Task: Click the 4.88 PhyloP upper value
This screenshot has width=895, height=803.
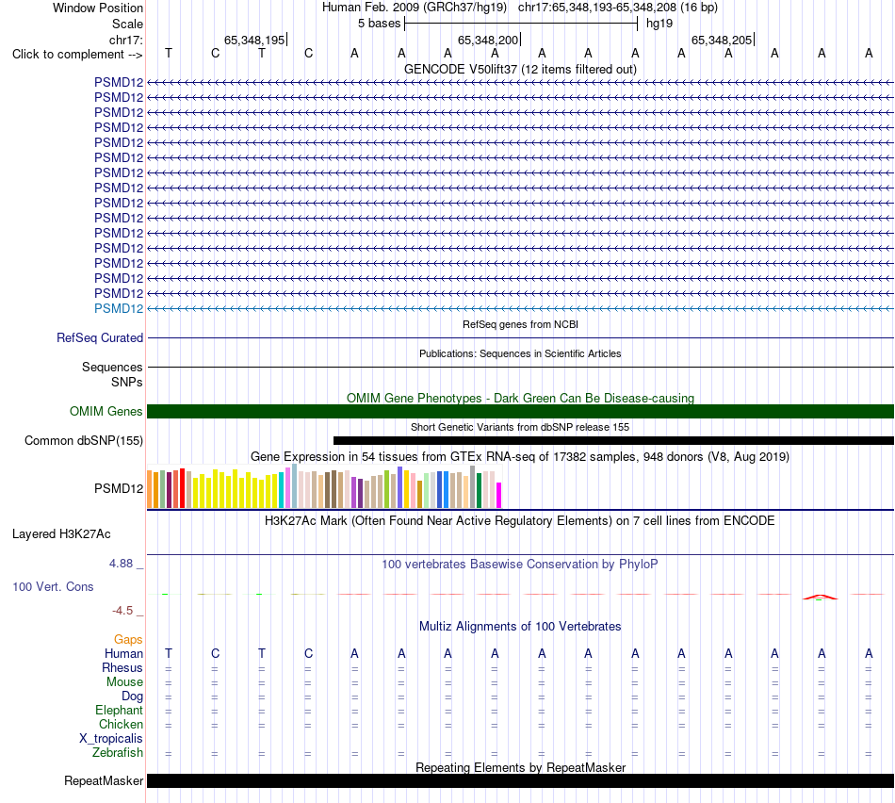Action: (121, 564)
